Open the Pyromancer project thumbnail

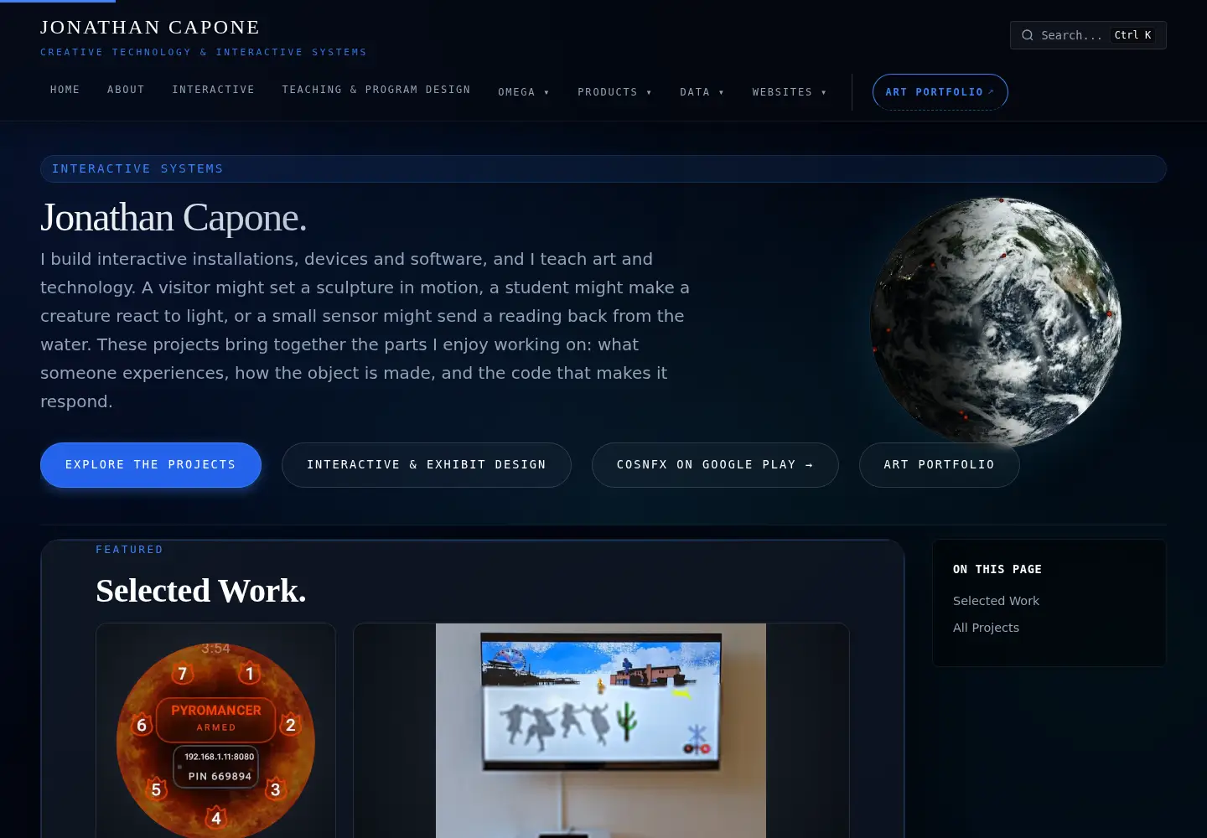pyautogui.click(x=215, y=731)
